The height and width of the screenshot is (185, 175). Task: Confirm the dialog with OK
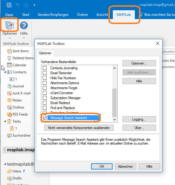pyautogui.click(x=102, y=167)
